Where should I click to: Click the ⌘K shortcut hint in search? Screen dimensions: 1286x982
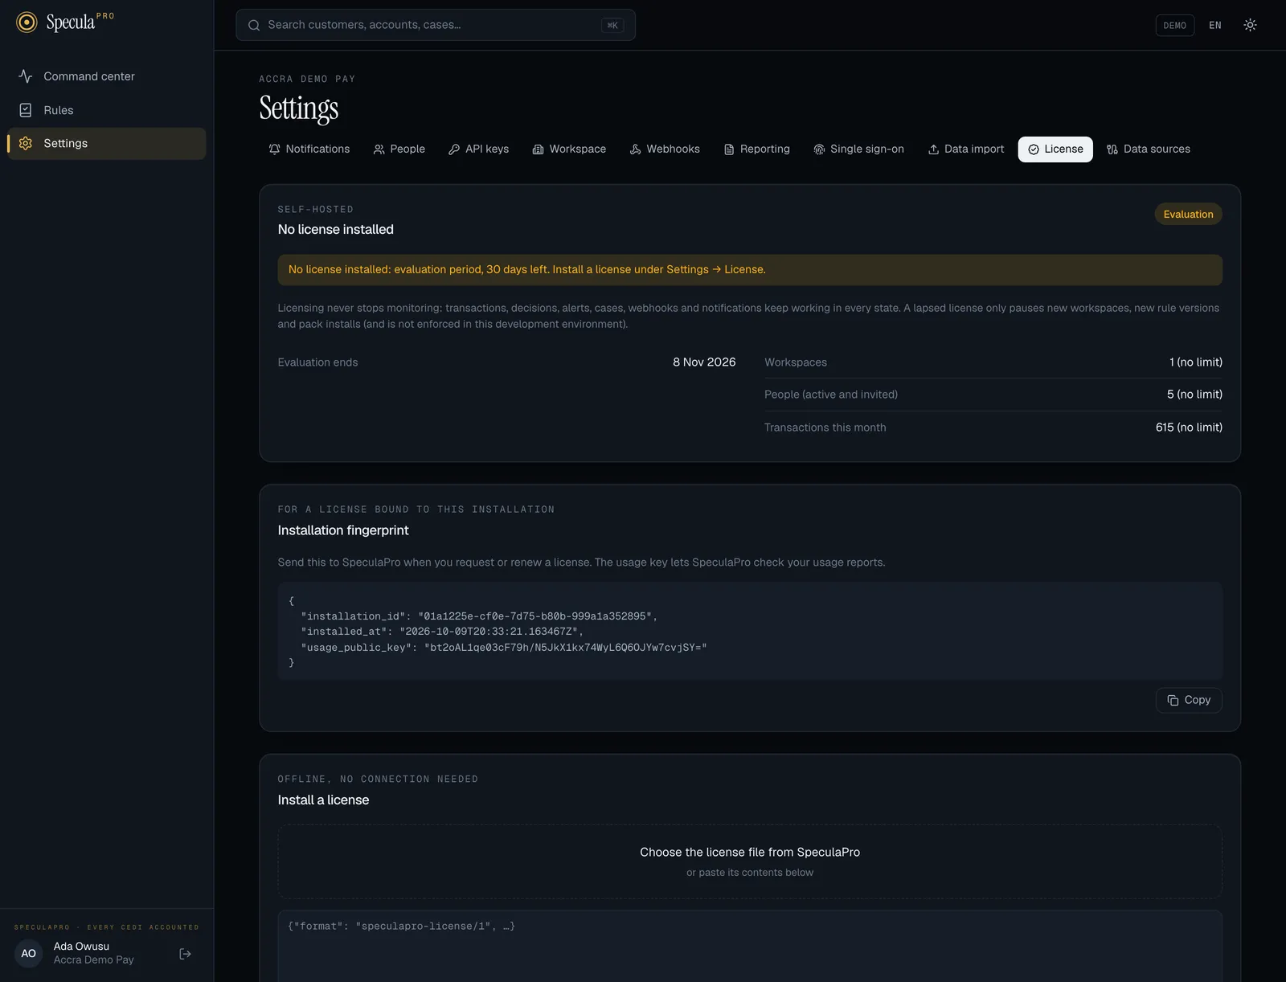coord(612,26)
